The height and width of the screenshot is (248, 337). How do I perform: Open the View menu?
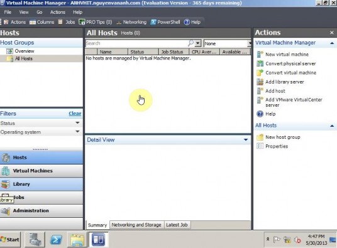[x=24, y=12]
